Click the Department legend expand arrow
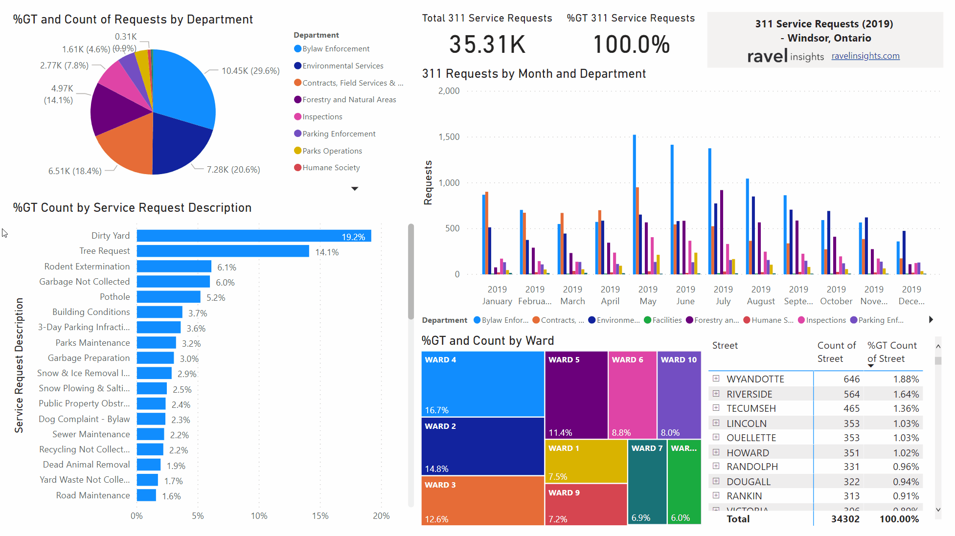The width and height of the screenshot is (955, 536). pos(355,188)
